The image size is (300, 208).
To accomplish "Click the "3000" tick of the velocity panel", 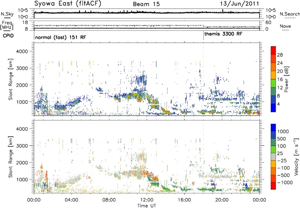I will coord(22,146).
